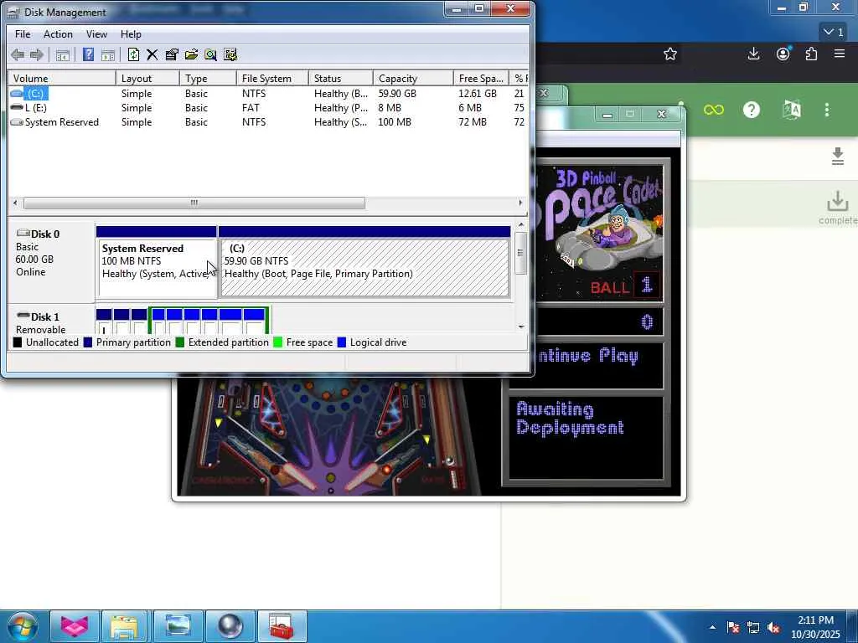The image size is (858, 643).
Task: Sort by the Capacity column header
Action: [413, 78]
